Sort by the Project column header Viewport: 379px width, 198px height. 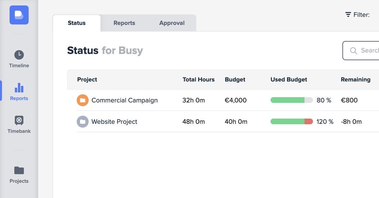(x=87, y=79)
